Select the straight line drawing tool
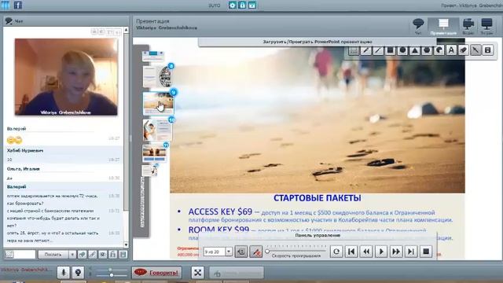This screenshot has height=283, width=503. point(378,50)
